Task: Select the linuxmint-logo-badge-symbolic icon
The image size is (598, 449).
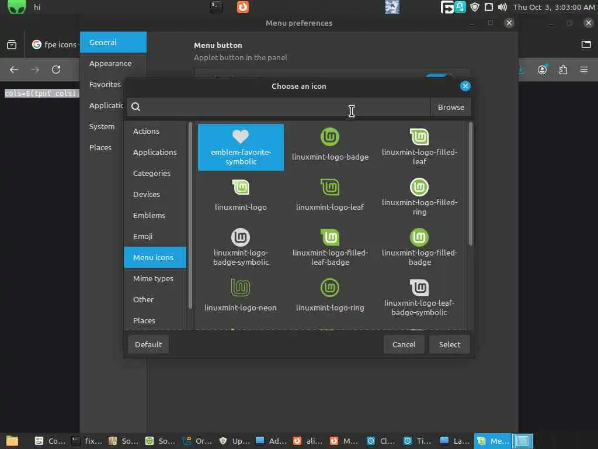Action: coord(241,247)
